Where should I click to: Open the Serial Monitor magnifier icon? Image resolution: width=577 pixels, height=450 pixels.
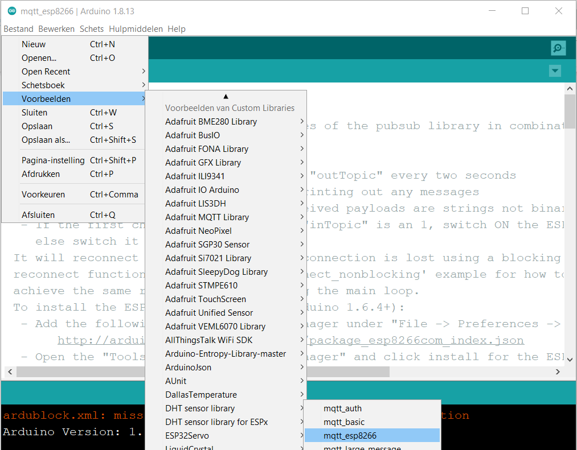(x=558, y=48)
